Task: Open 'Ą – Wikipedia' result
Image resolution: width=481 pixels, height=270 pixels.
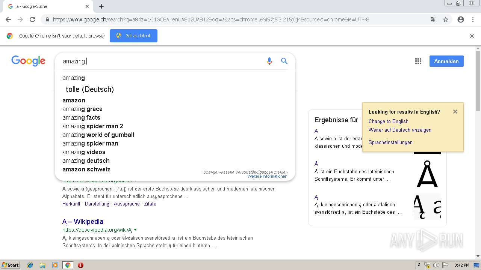Action: 83,222
